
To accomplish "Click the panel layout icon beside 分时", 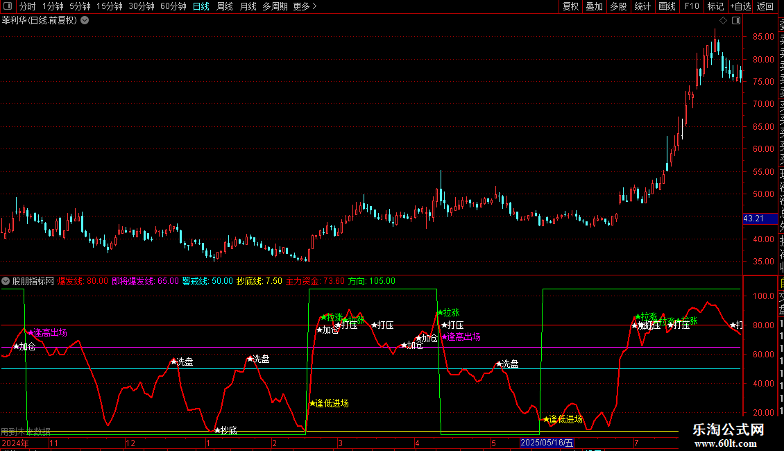I will coord(8,6).
